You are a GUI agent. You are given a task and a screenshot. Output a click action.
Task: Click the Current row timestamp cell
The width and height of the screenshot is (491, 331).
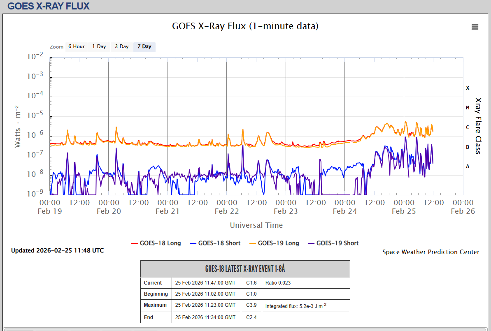pyautogui.click(x=205, y=283)
